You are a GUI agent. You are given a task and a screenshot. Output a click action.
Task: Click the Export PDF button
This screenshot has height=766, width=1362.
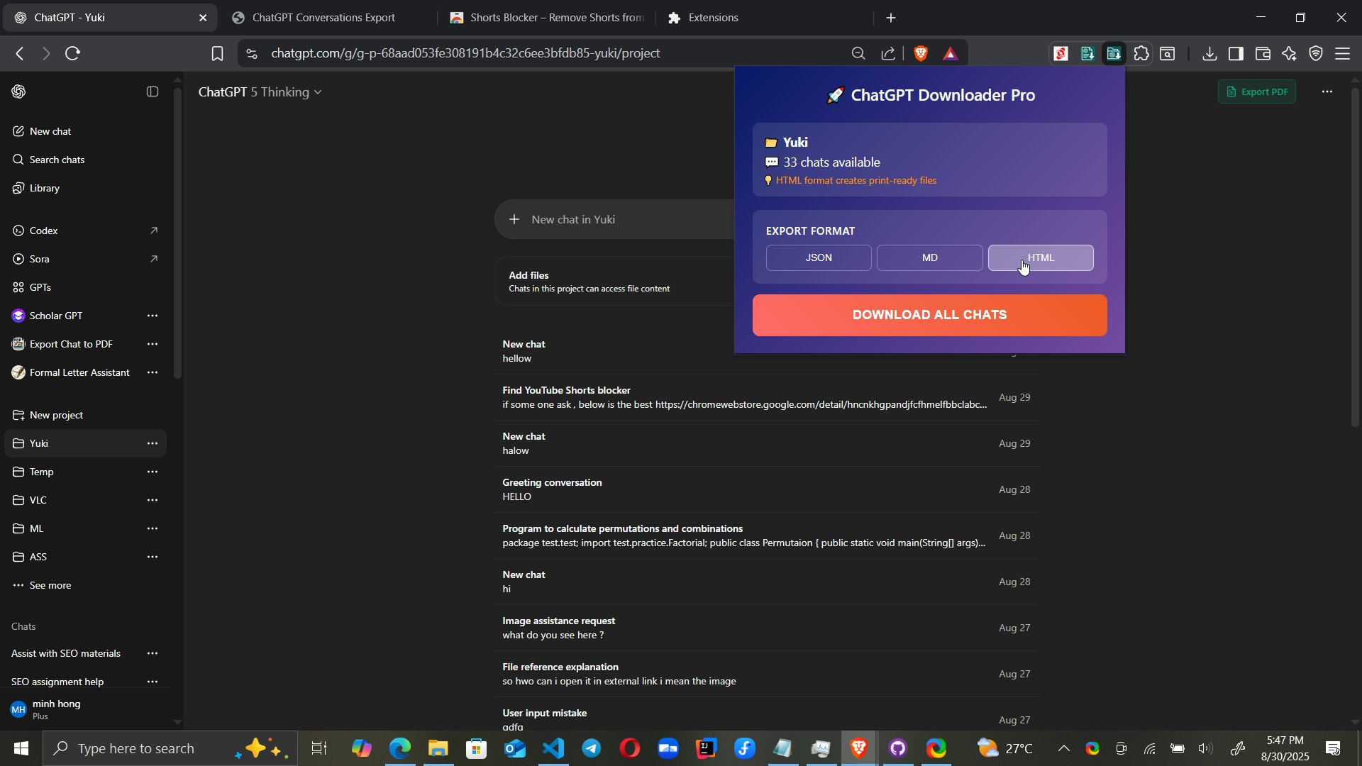tap(1257, 91)
